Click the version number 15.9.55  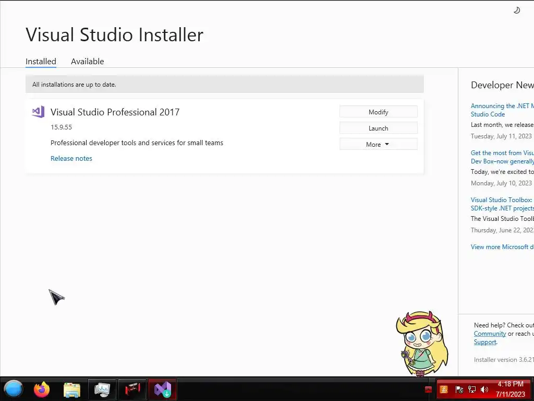[x=62, y=127]
